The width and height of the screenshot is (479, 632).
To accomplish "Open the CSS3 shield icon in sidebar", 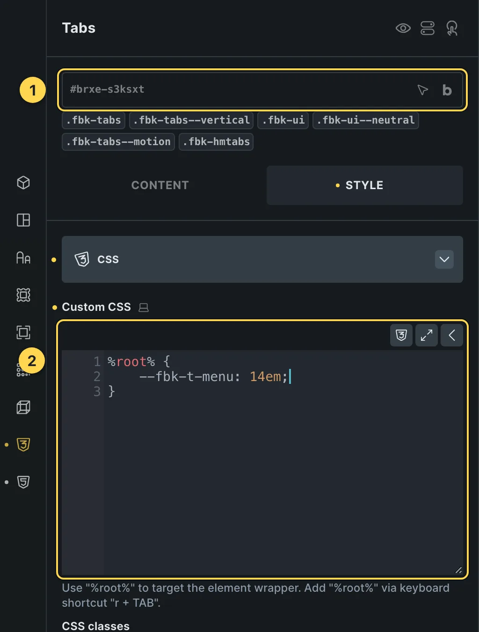I will click(x=23, y=445).
